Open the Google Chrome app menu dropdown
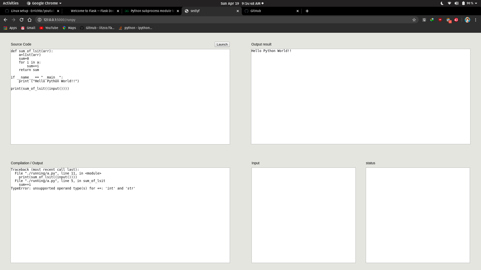 (x=44, y=3)
